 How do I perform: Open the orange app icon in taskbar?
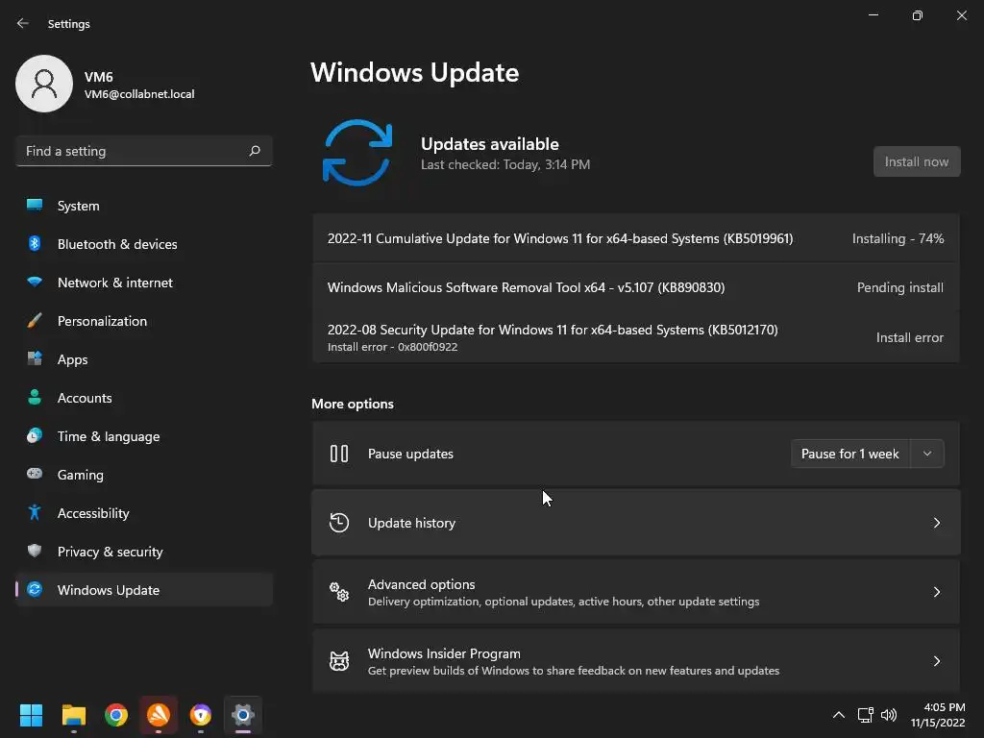(x=159, y=715)
